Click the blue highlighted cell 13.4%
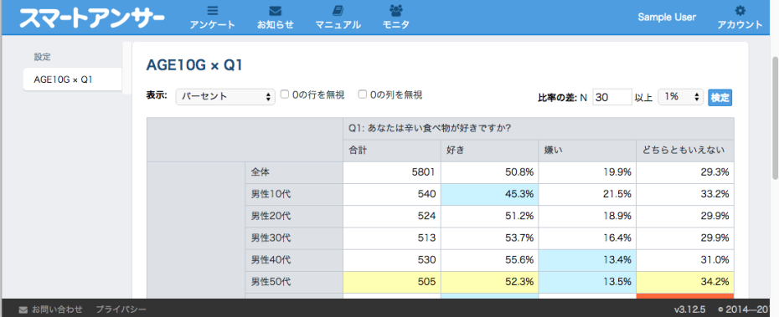The width and height of the screenshot is (779, 317). 588,259
